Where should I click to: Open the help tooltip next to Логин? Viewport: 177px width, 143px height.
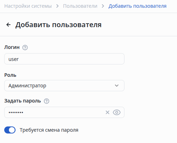coord(25,48)
